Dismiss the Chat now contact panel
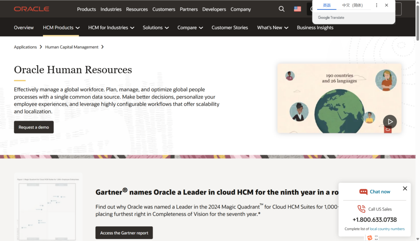 [x=405, y=188]
